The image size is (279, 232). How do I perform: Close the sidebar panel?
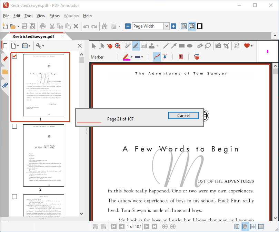point(80,46)
